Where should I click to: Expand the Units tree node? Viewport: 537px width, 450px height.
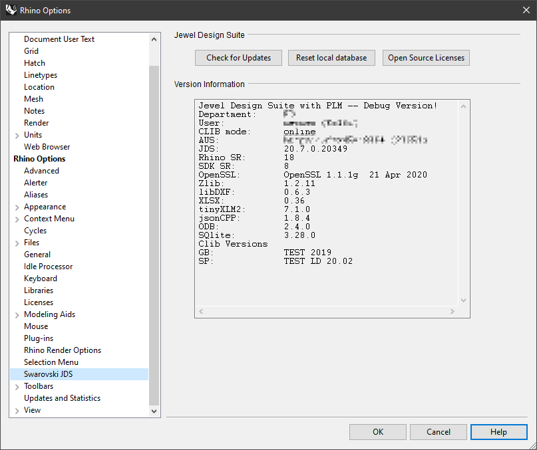17,136
